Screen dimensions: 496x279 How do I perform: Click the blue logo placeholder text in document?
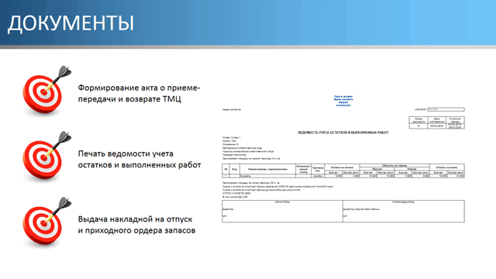pyautogui.click(x=343, y=101)
